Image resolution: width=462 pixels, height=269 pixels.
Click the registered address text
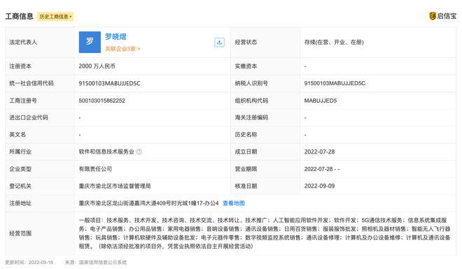tap(148, 203)
